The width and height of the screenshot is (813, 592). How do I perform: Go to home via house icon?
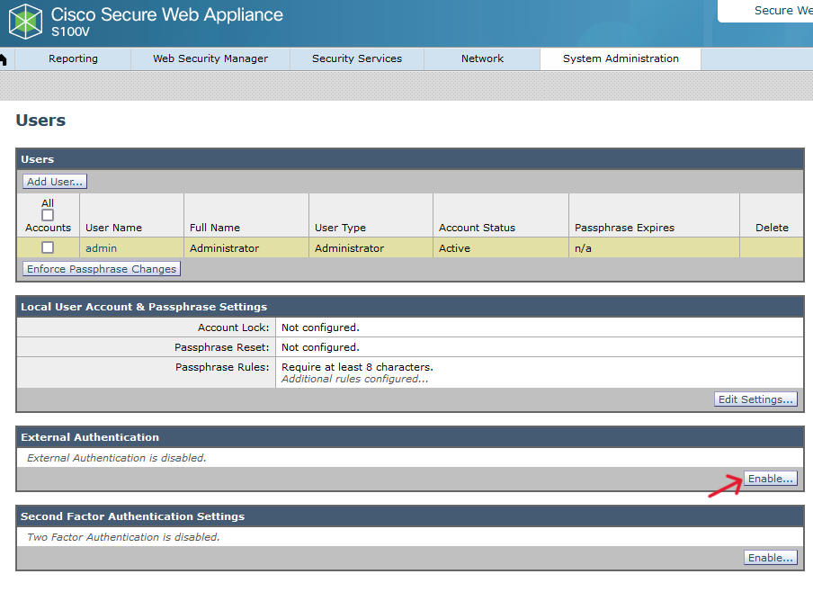click(x=3, y=59)
